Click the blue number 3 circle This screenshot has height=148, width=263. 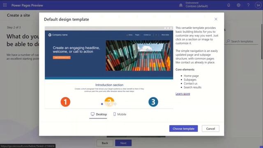coord(153,102)
